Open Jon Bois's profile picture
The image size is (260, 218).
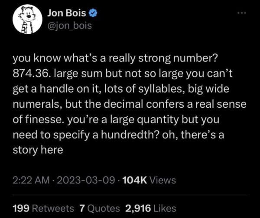[x=27, y=21]
